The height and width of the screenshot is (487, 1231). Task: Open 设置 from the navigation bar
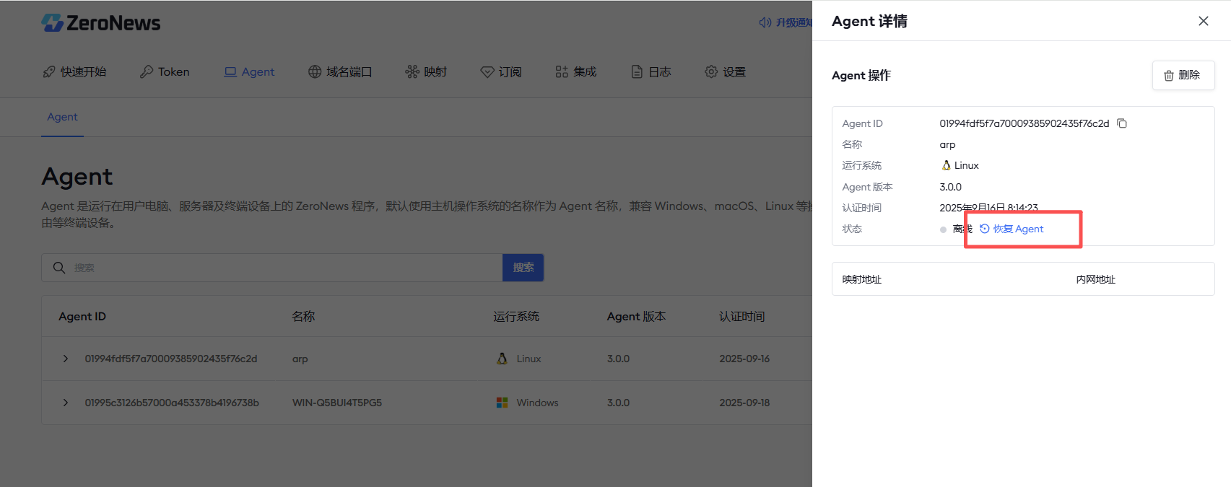[725, 72]
